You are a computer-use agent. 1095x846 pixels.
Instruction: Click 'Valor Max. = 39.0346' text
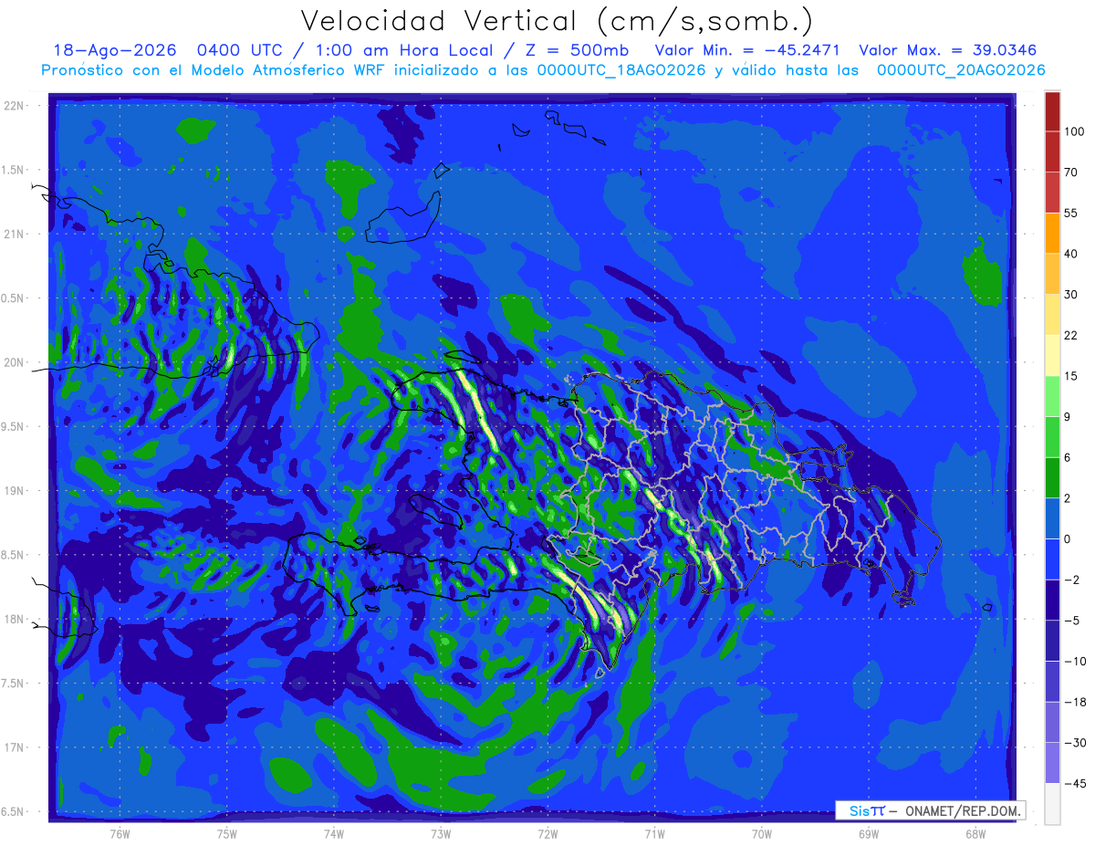coord(948,50)
